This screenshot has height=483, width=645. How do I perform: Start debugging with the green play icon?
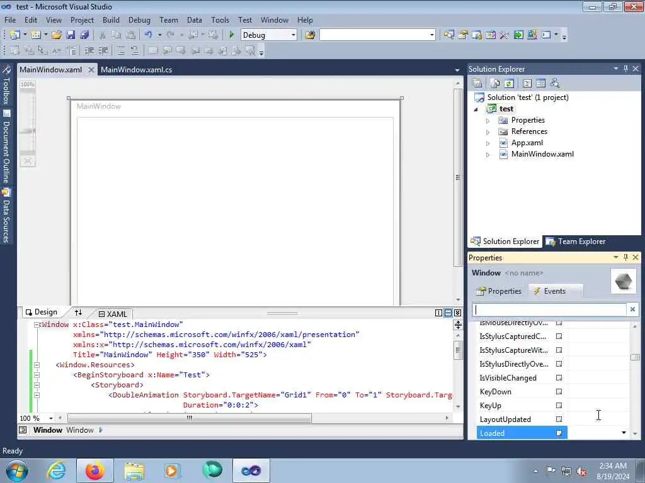(x=232, y=35)
